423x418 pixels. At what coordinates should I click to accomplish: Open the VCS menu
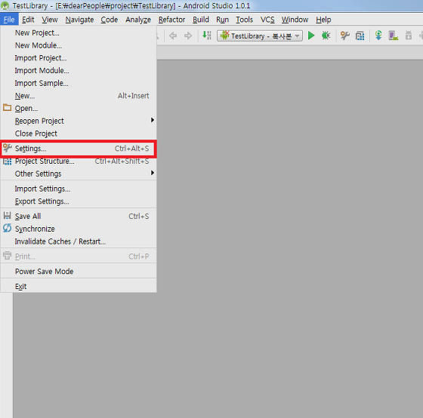coord(267,20)
